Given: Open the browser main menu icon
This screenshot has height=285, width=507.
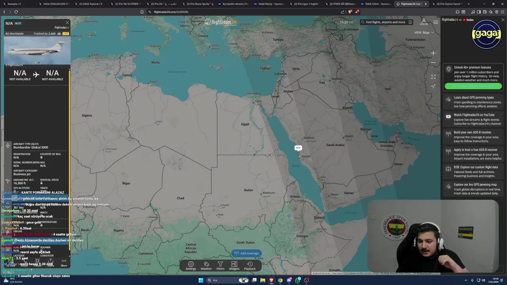Looking at the screenshot, I should tap(502, 12).
